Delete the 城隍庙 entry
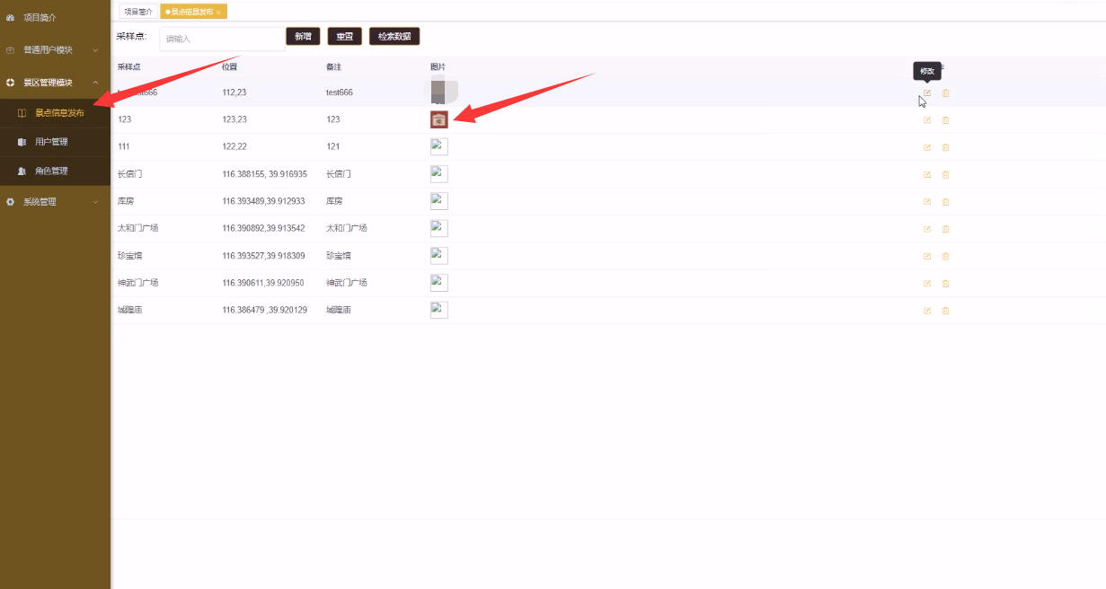Screen dimensions: 1106x589 [x=945, y=311]
